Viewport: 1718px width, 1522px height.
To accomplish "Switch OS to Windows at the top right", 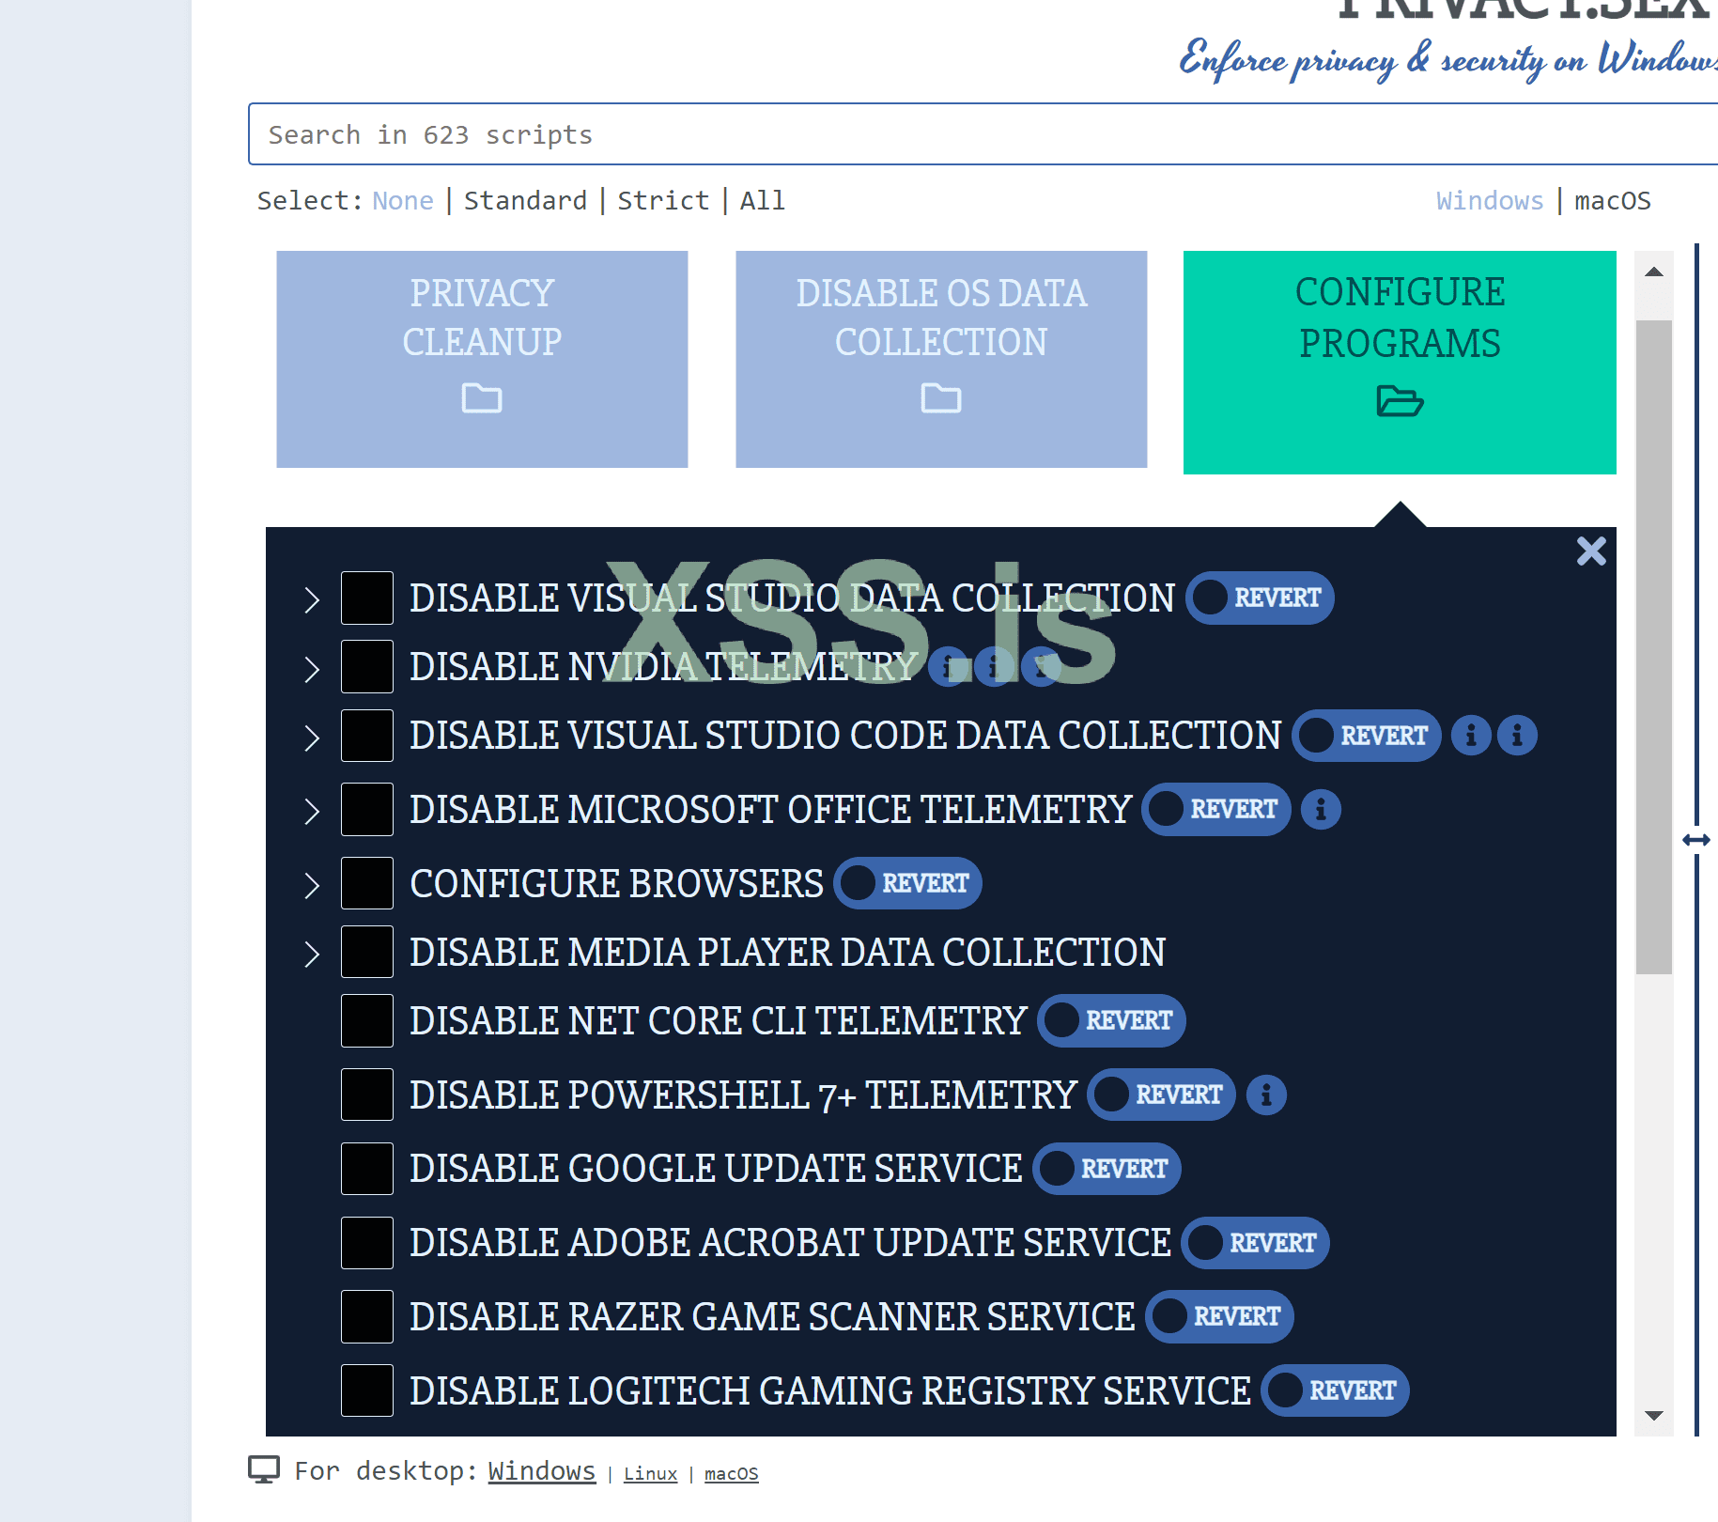I will click(x=1490, y=201).
